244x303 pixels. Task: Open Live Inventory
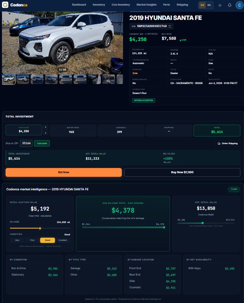pyautogui.click(x=121, y=5)
